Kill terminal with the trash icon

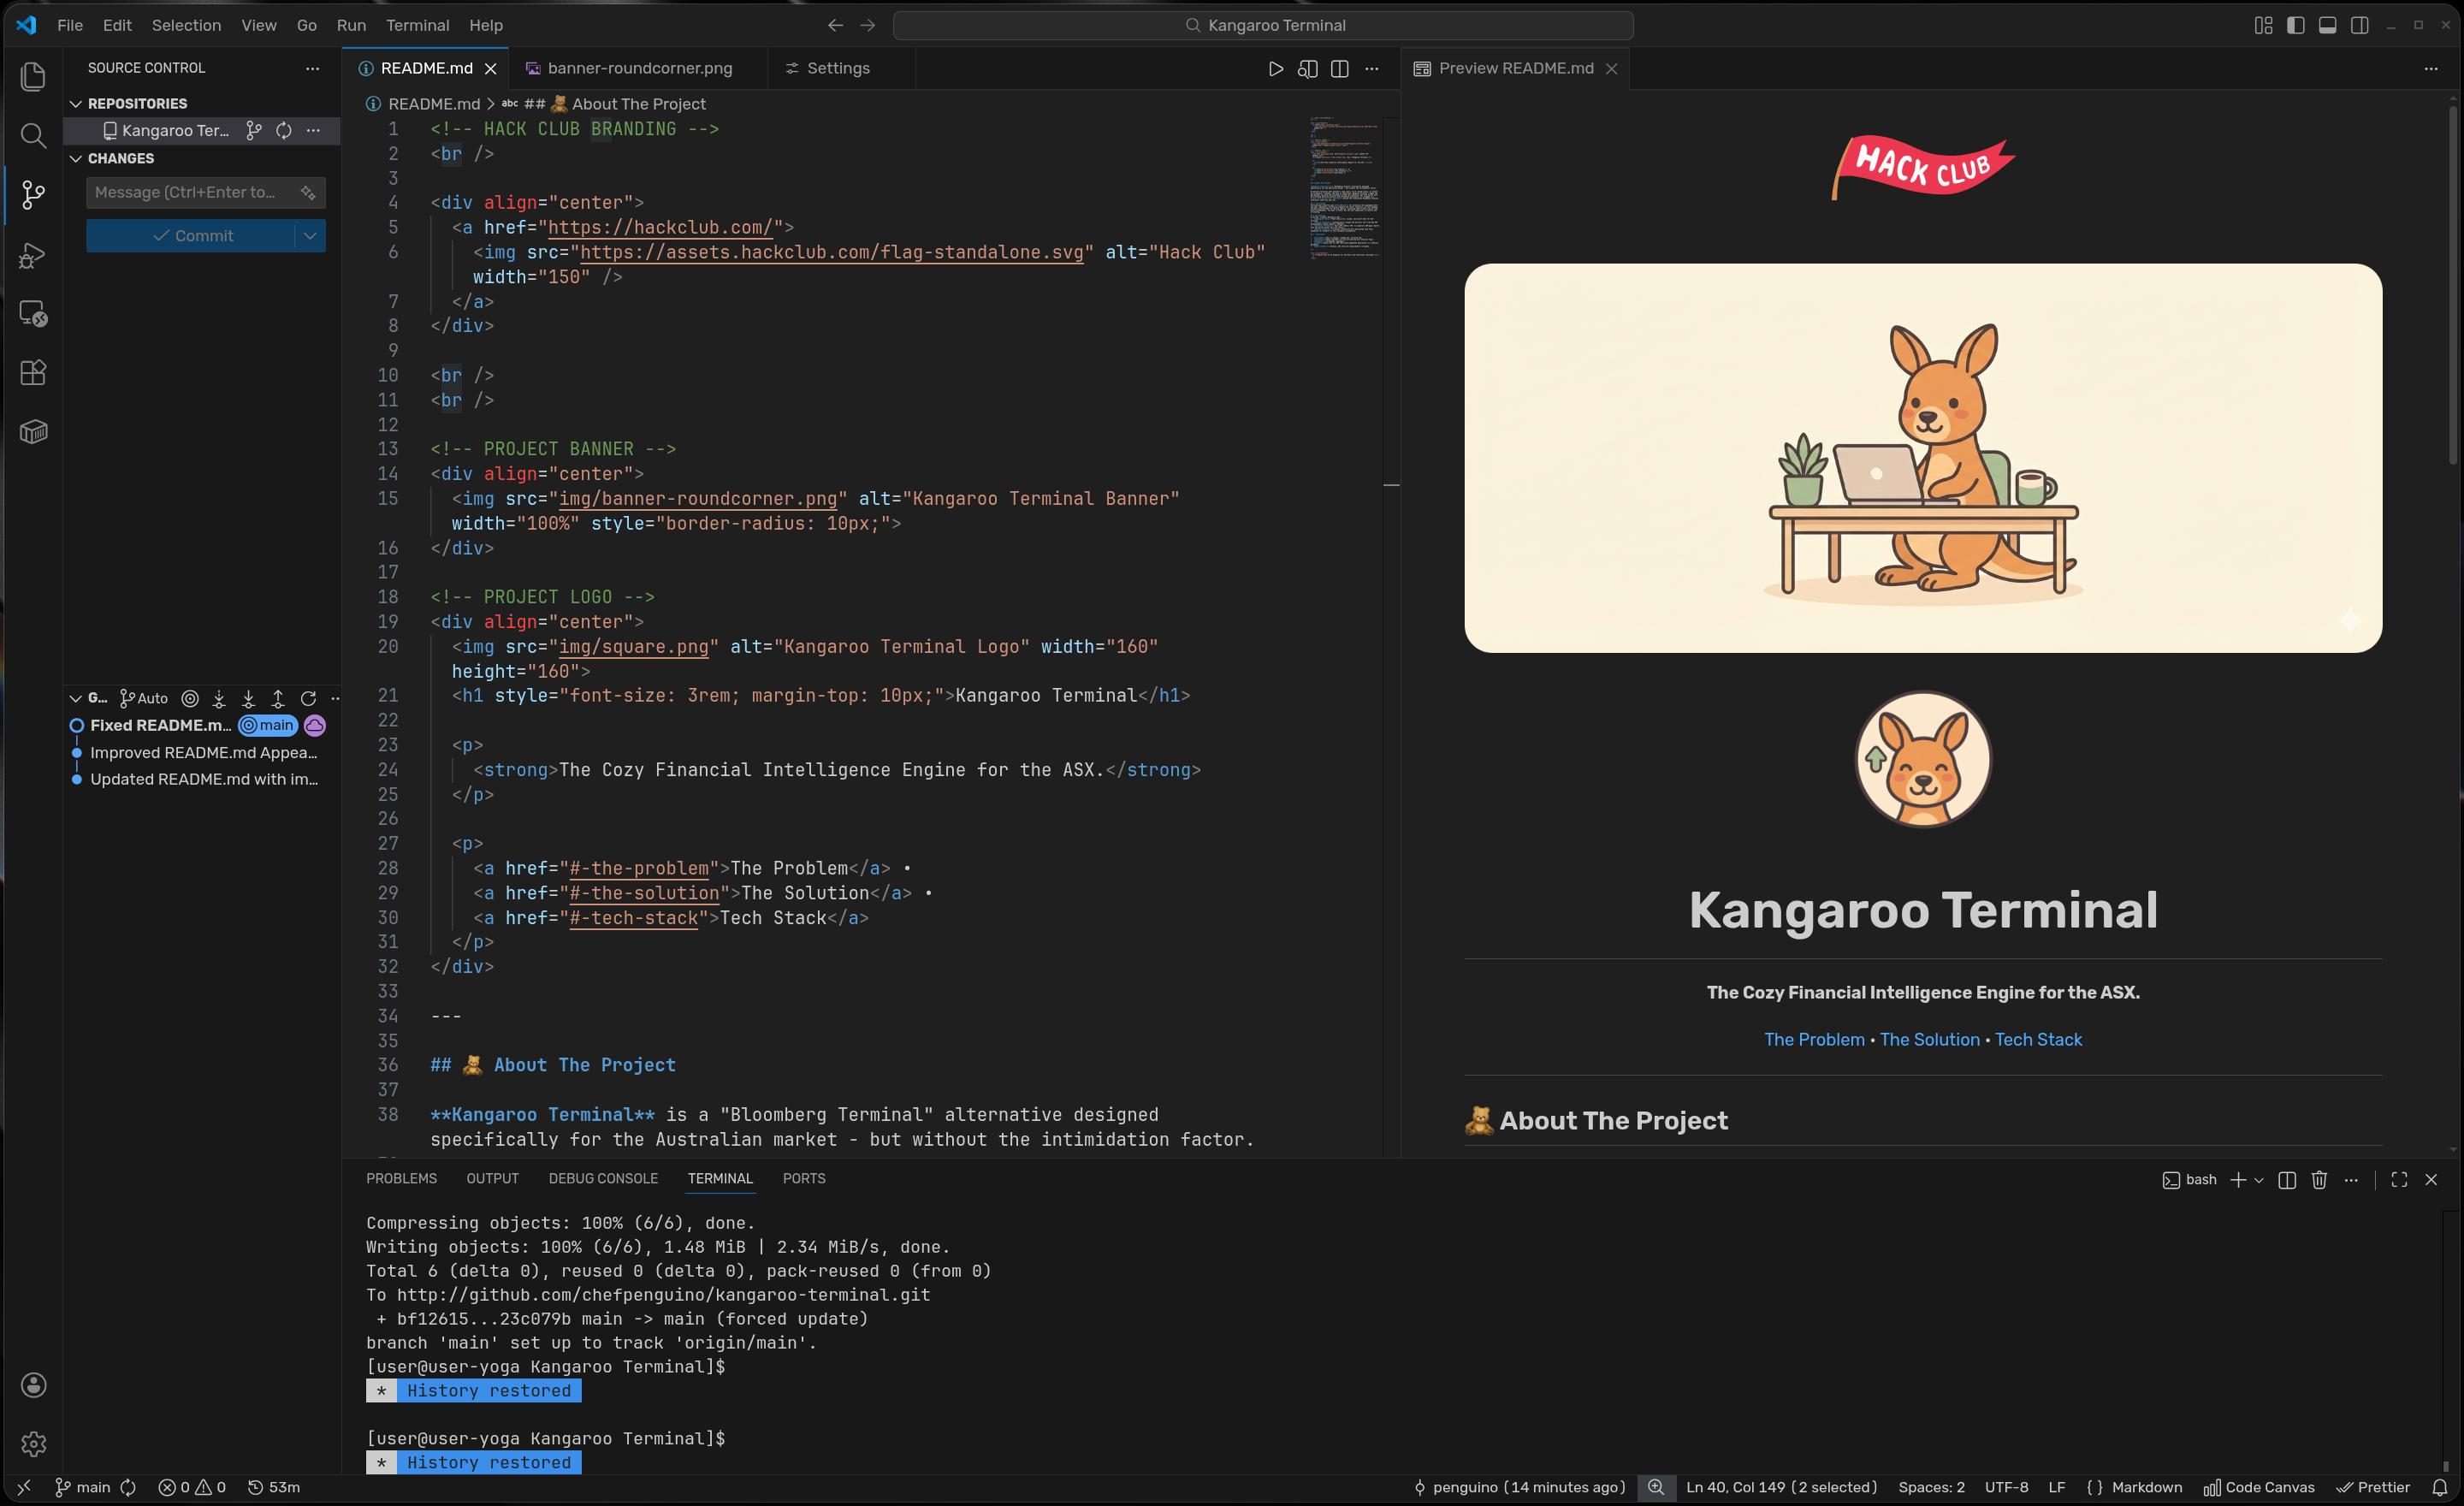point(2319,1179)
